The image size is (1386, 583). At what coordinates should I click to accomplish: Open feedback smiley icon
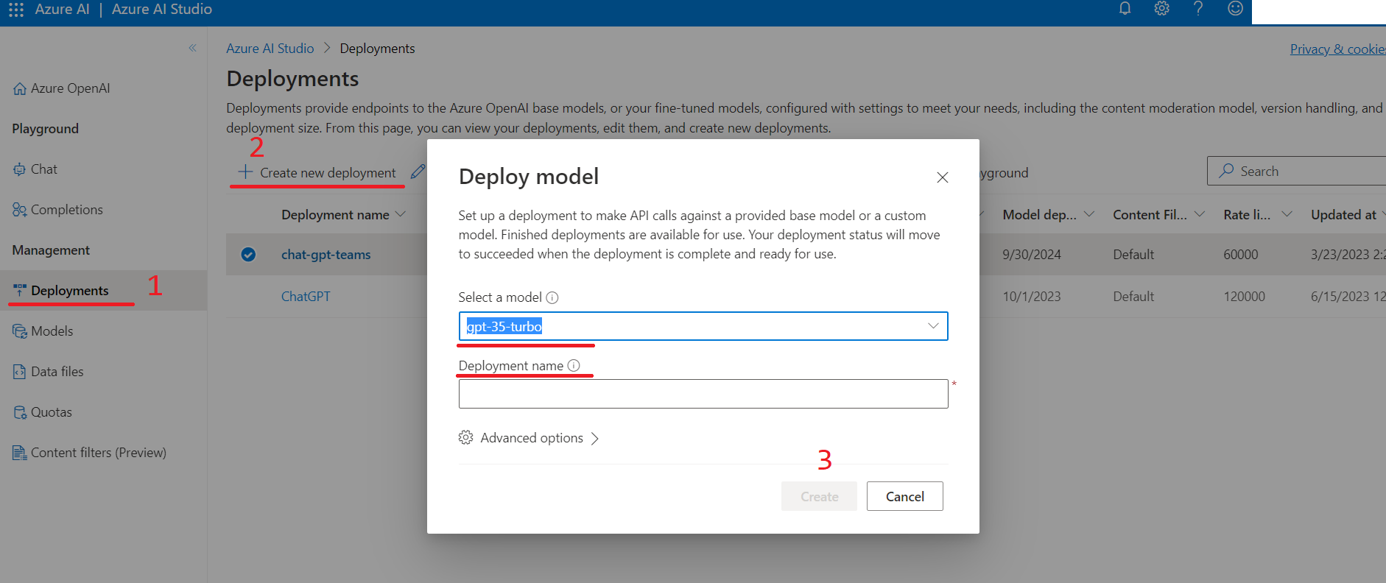pos(1235,9)
